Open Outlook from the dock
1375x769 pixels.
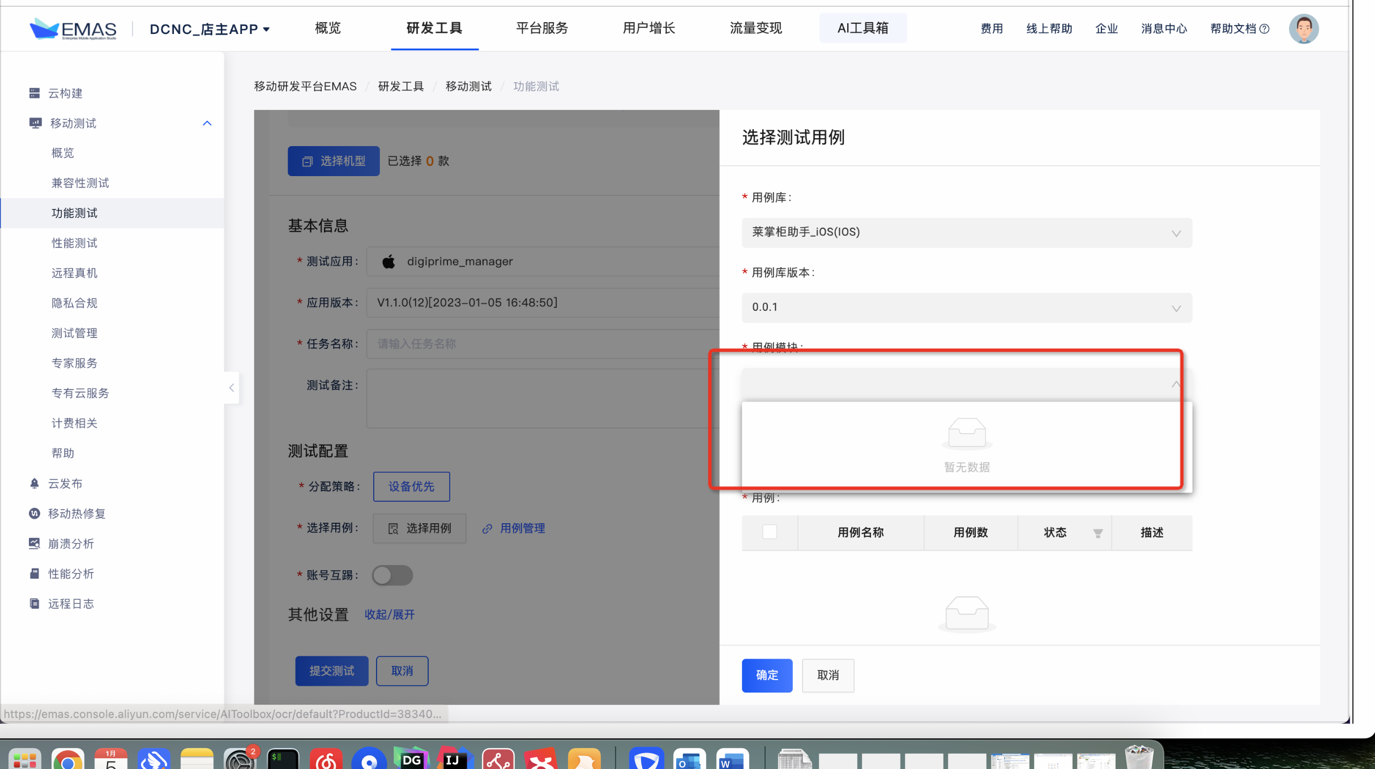[x=689, y=759]
